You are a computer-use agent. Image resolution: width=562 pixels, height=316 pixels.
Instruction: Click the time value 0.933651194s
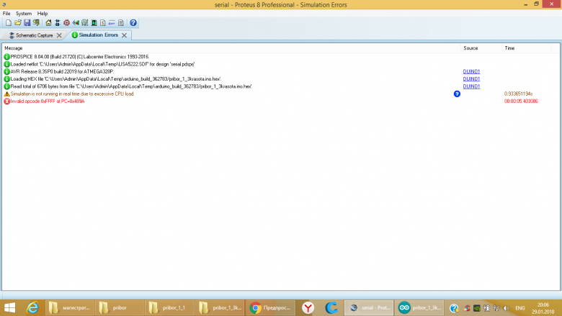coord(518,94)
